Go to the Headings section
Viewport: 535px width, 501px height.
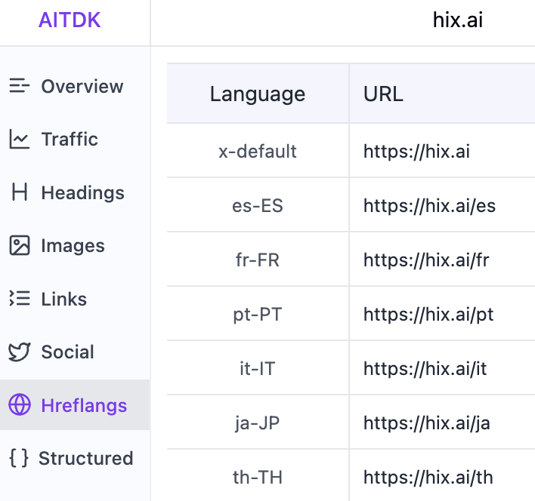pyautogui.click(x=82, y=192)
